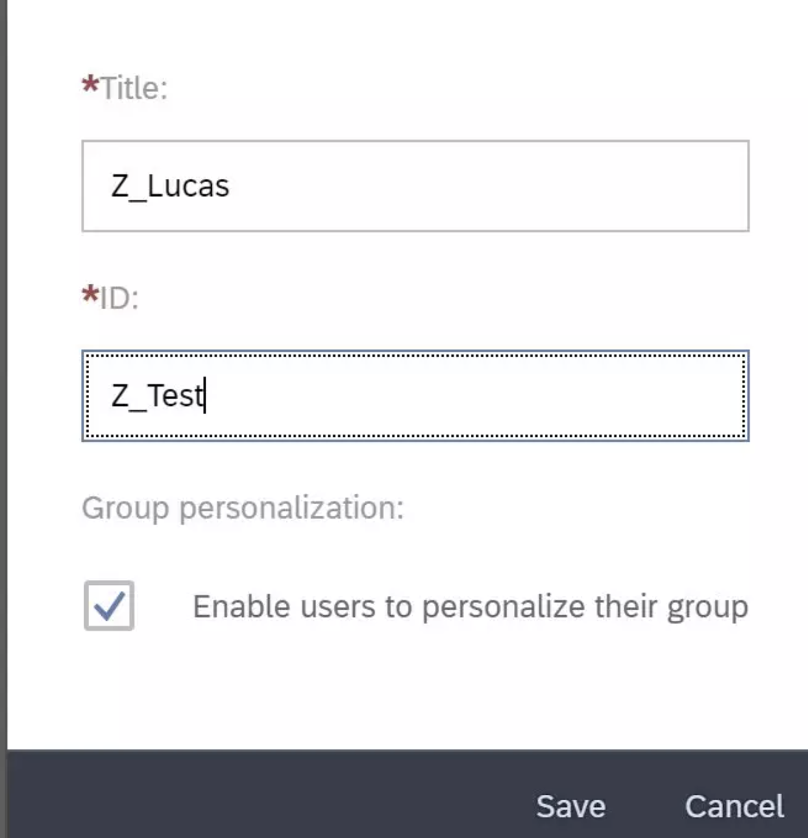Uncheck the group personalization checkbox
Viewport: 808px width, 838px height.
(x=109, y=606)
